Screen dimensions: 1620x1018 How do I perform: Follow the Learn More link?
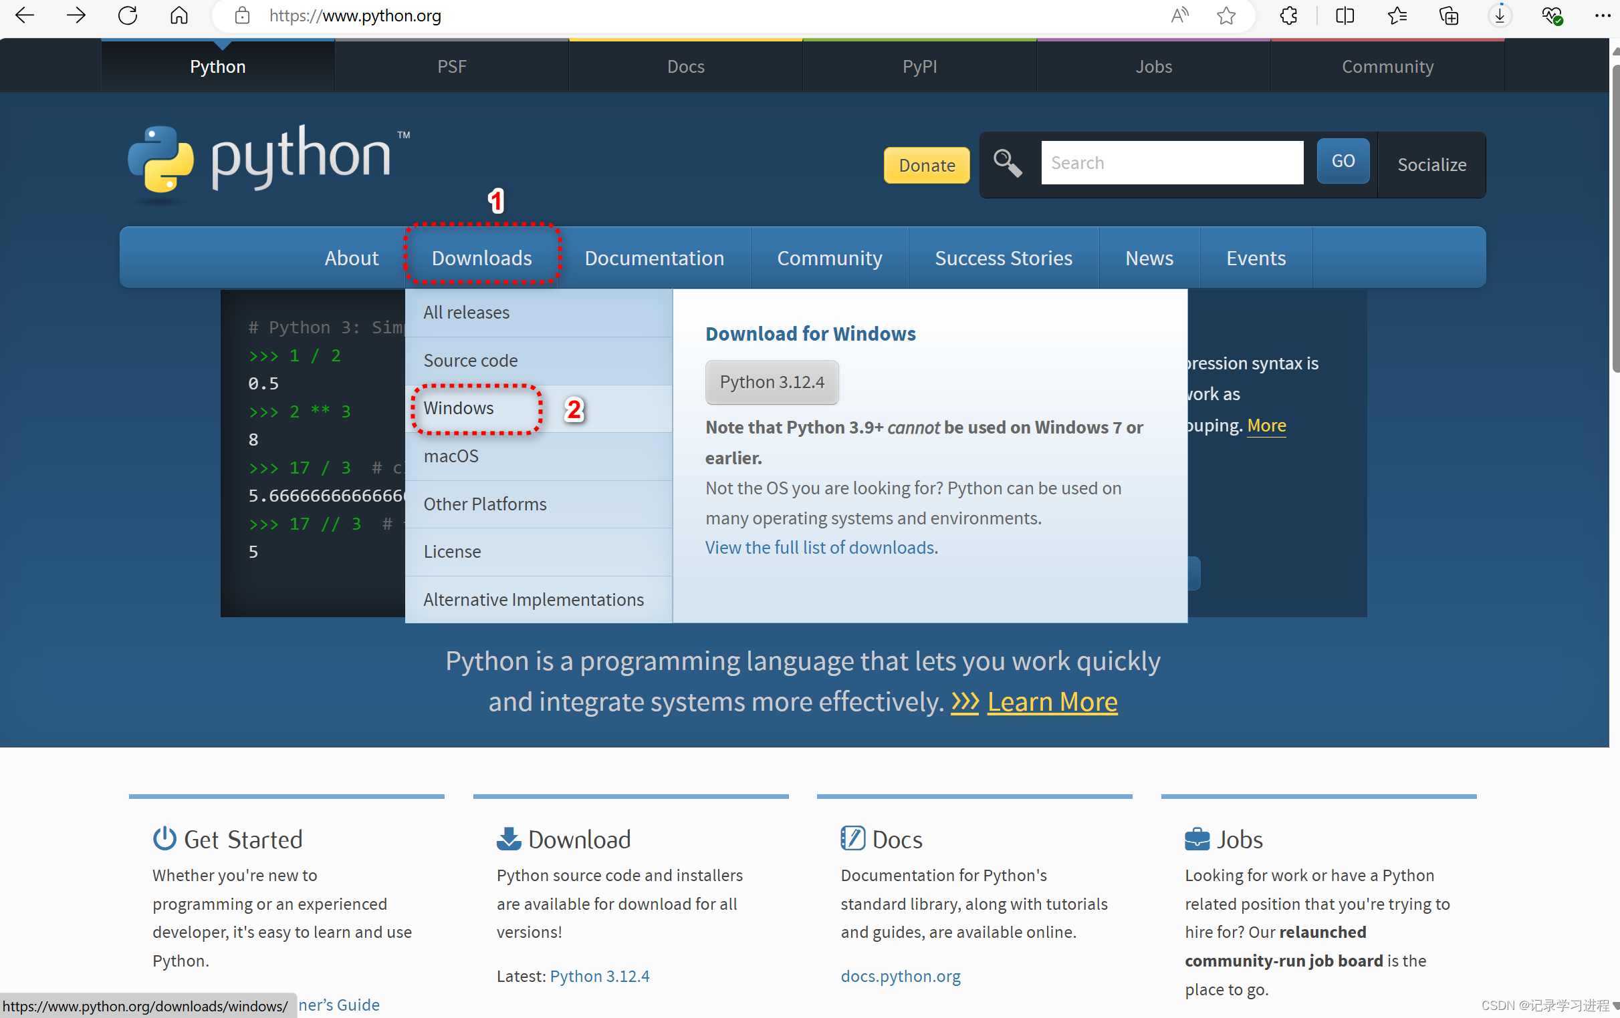coord(1052,701)
